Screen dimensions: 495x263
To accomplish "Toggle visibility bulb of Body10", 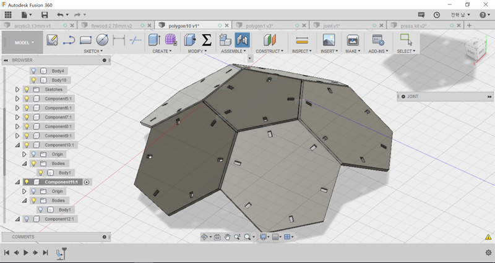I will tap(34, 80).
